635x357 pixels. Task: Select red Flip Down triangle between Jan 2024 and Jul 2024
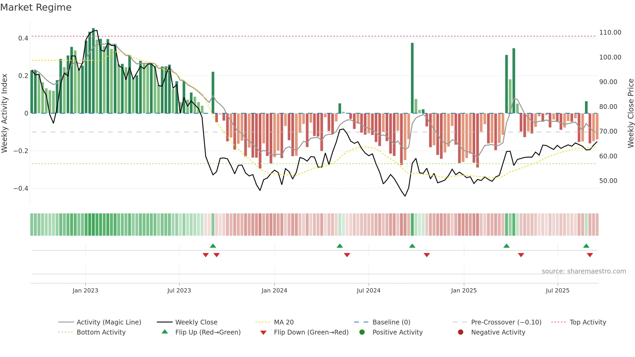pyautogui.click(x=347, y=255)
